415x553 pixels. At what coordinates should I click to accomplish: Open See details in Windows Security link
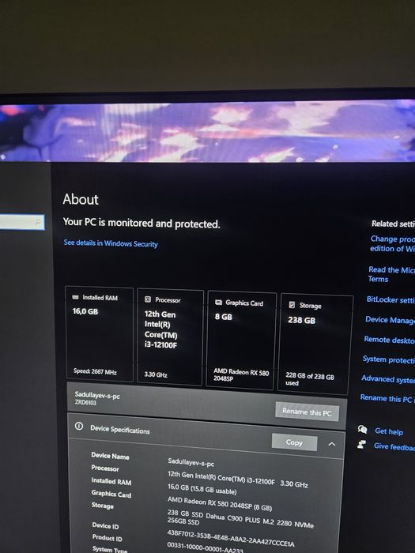[111, 243]
